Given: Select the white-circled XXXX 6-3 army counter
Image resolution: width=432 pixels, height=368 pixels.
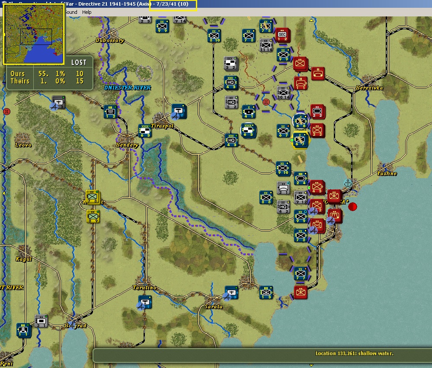Looking at the screenshot, I should click(249, 131).
